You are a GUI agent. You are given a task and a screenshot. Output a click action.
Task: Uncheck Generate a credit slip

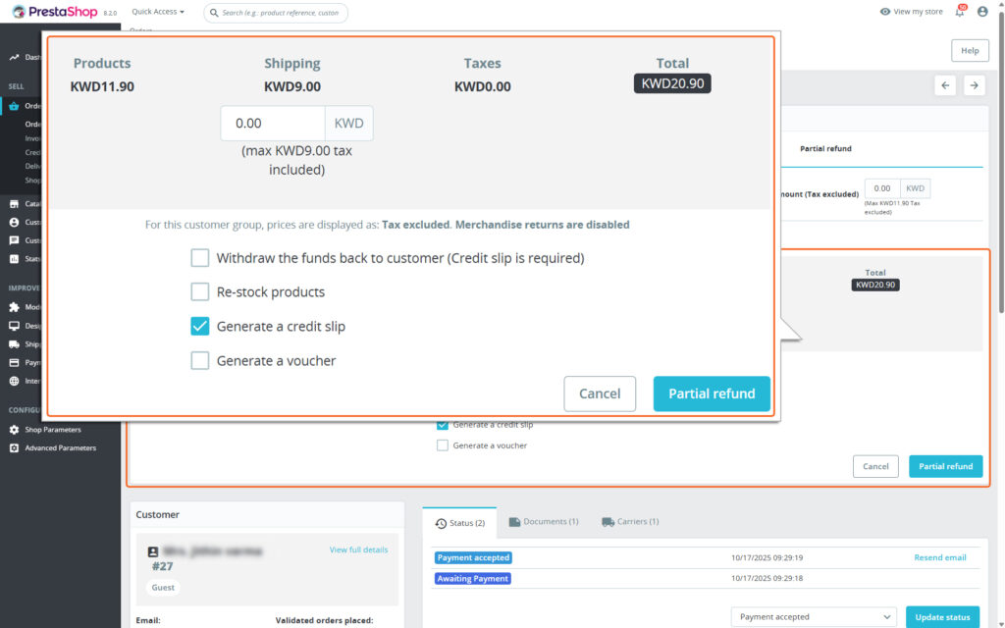[200, 326]
